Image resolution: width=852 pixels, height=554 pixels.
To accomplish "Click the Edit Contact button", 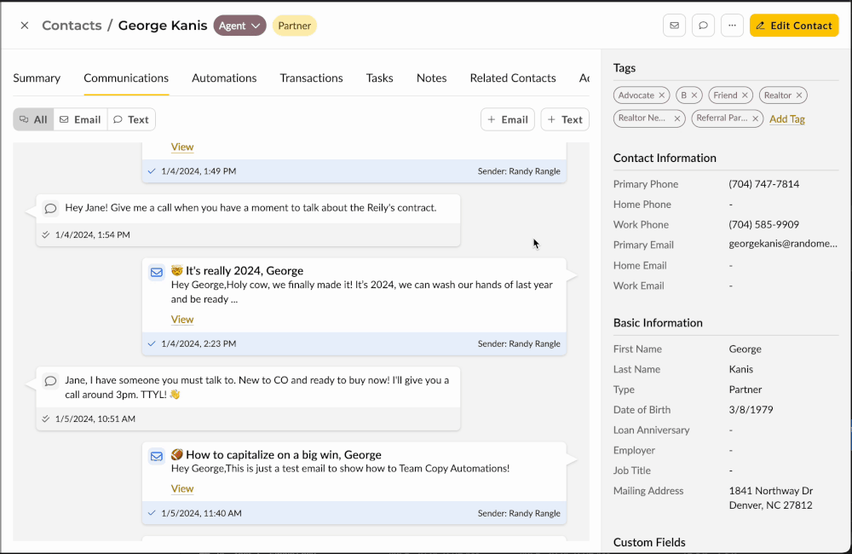I will click(794, 25).
